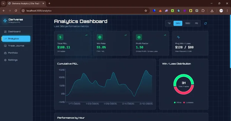Click the $108.11 Total P&L value
The image size is (231, 121).
[64, 47]
